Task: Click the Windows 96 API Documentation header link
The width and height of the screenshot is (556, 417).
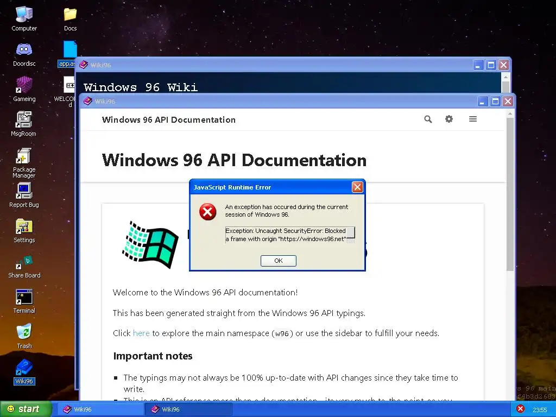Action: point(169,120)
